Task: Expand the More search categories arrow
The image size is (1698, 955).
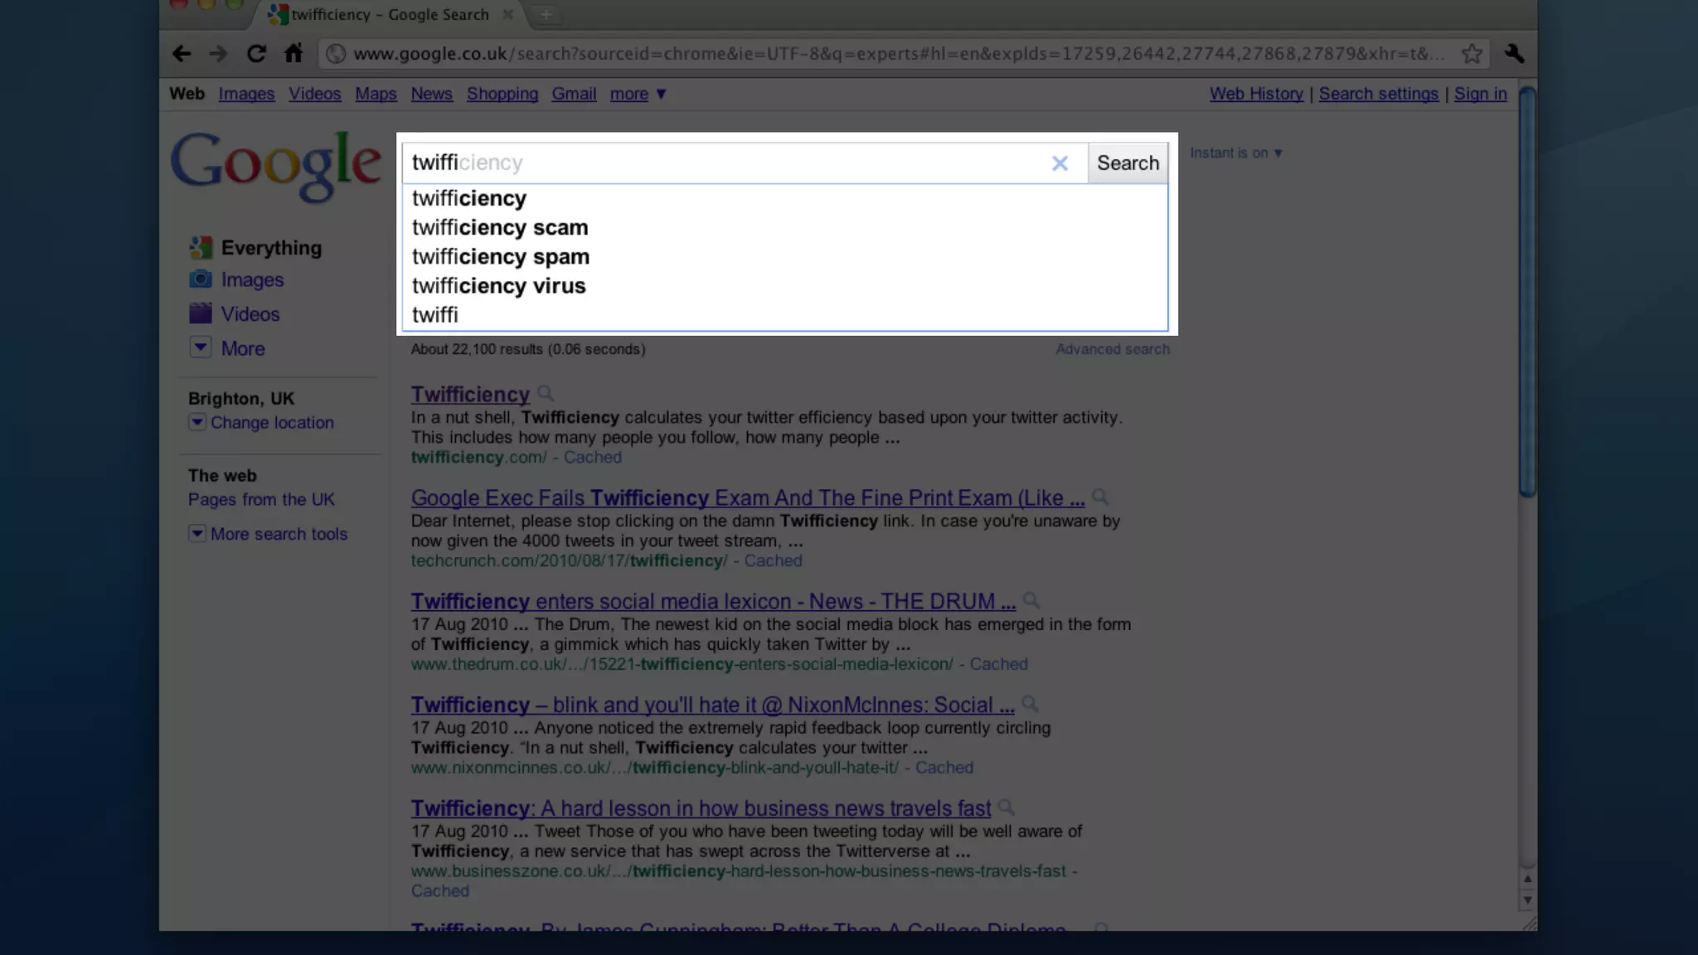Action: pos(201,347)
